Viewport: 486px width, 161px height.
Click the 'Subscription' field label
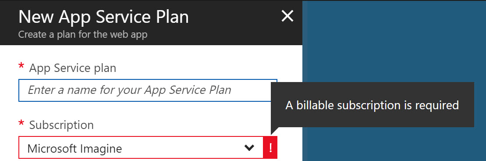(61, 125)
